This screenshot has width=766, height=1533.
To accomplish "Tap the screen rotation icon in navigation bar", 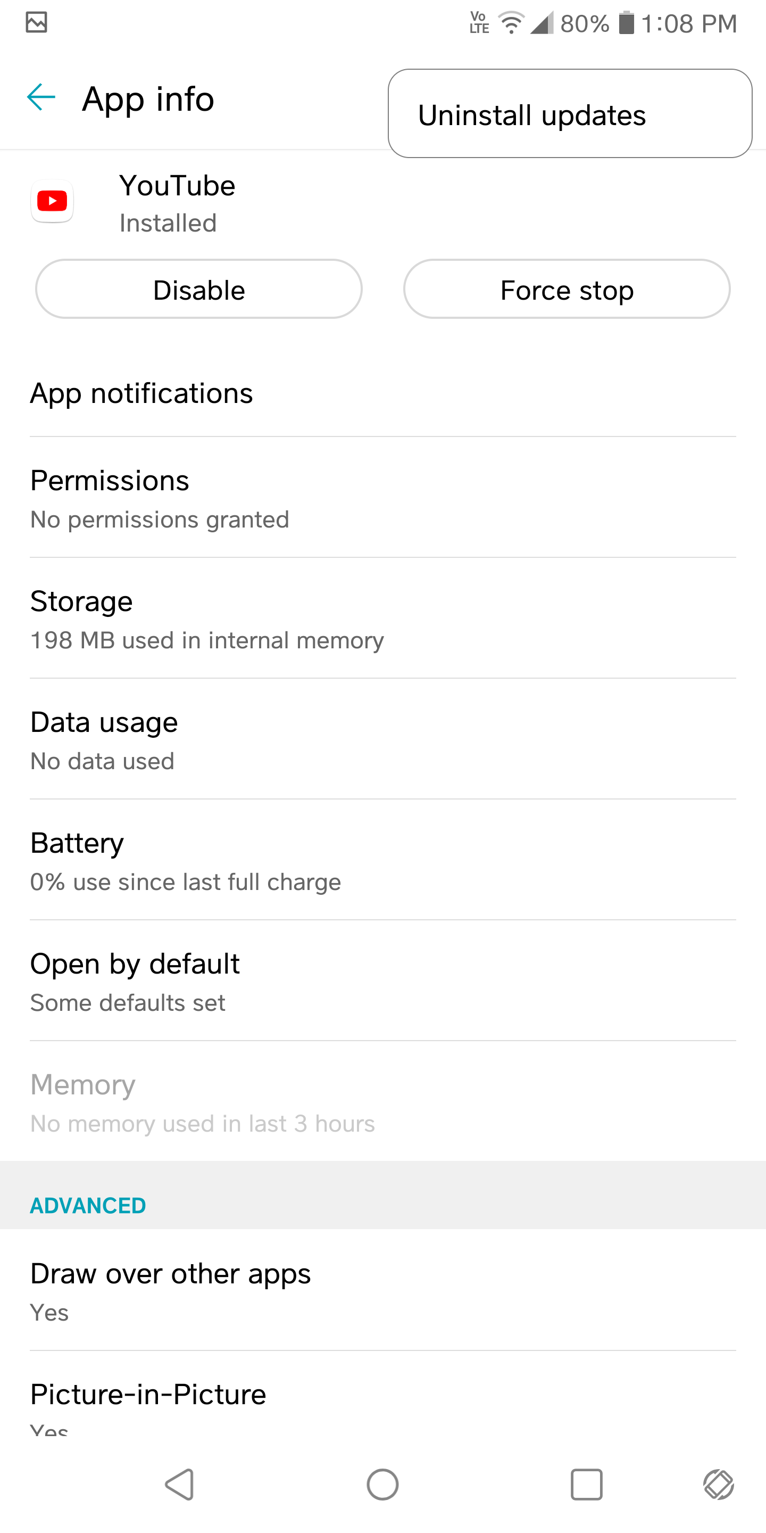I will tap(719, 1484).
